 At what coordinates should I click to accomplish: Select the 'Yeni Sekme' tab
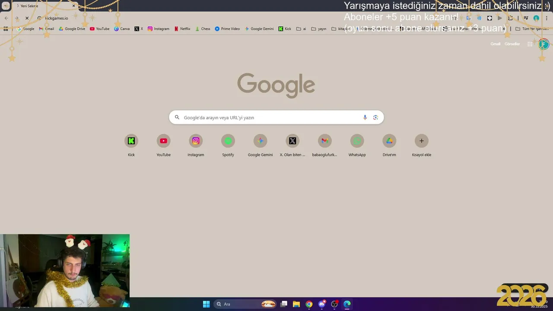pos(45,6)
